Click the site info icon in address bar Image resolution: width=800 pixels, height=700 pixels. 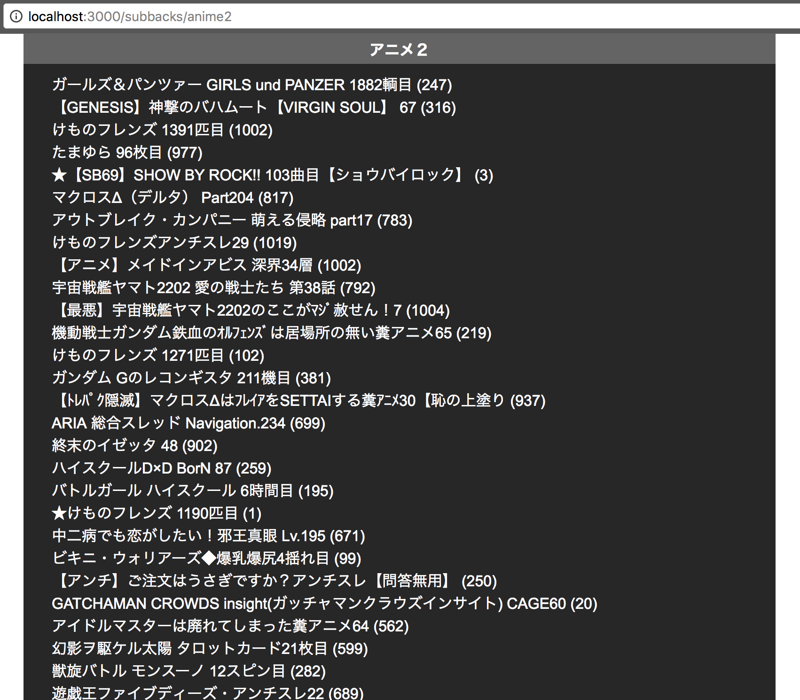[x=16, y=16]
